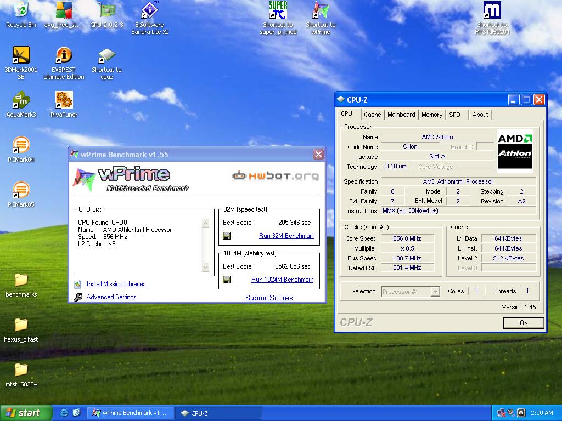Open Advanced Settings link in wPrime
The width and height of the screenshot is (562, 421).
tap(111, 297)
